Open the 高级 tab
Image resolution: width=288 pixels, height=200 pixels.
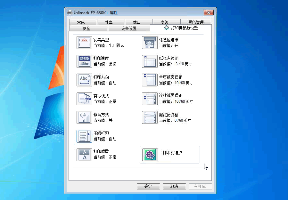click(x=166, y=22)
